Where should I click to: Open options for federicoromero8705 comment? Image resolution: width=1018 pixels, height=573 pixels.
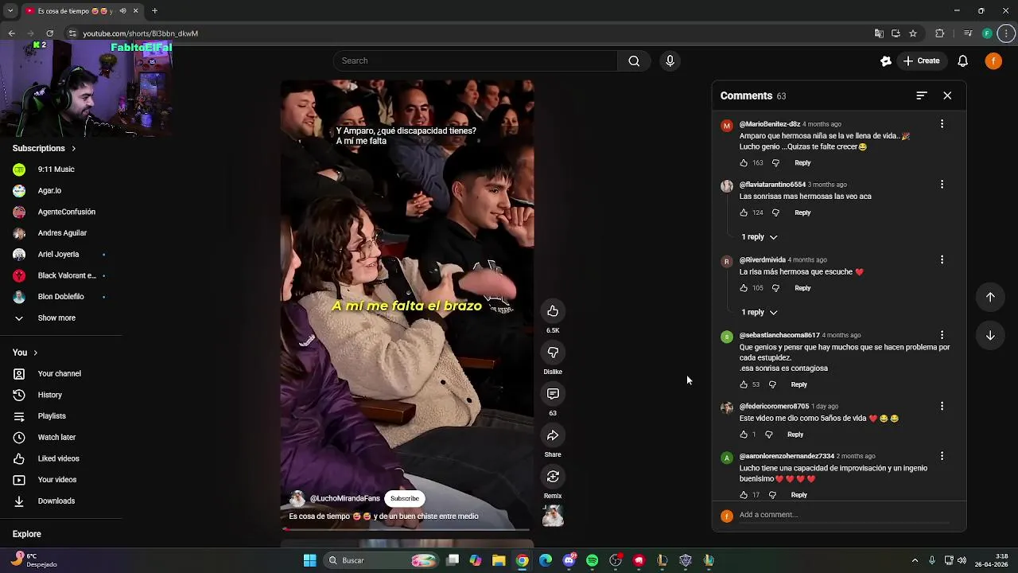pos(942,407)
